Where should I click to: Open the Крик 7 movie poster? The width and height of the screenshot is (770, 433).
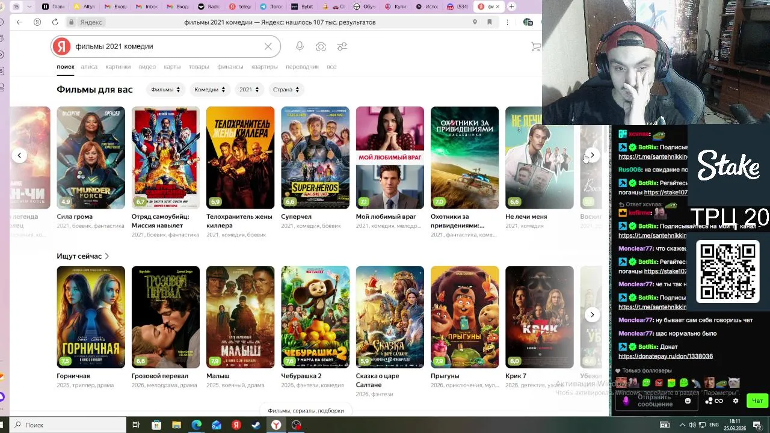pos(540,317)
